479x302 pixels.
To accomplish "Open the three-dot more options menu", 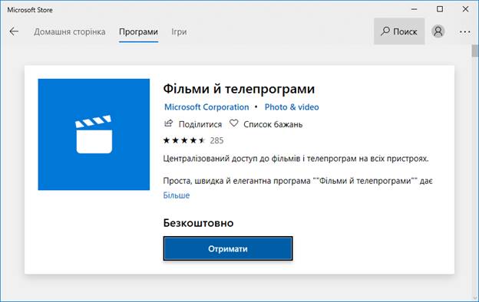I will [464, 31].
